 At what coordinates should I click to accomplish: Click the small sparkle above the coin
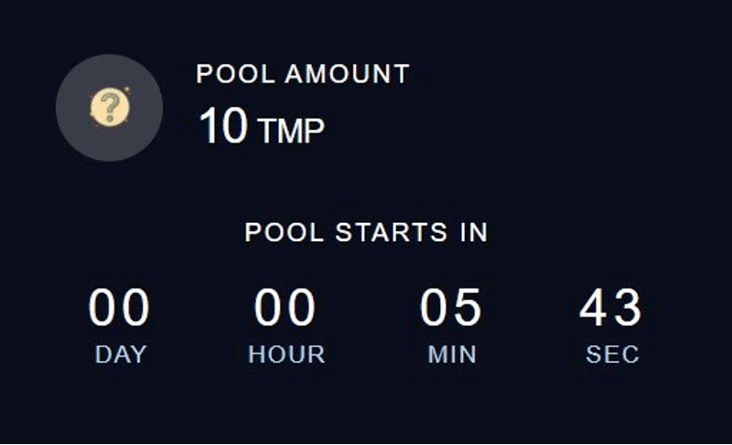[x=126, y=89]
